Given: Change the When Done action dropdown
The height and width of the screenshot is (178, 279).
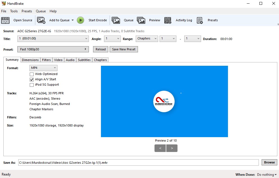Looking at the screenshot, I should click(x=266, y=174).
